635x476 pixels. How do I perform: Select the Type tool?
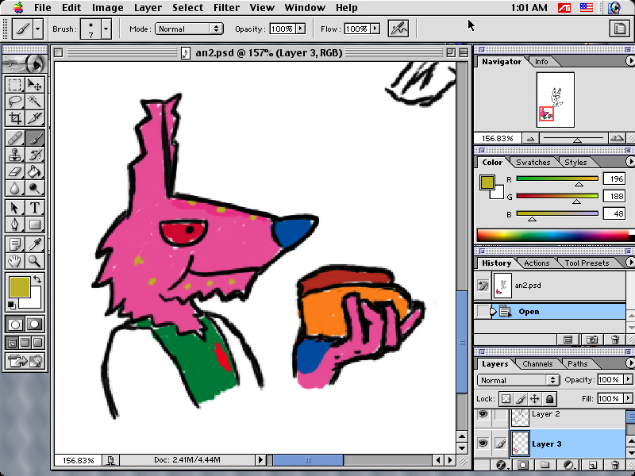coord(35,207)
